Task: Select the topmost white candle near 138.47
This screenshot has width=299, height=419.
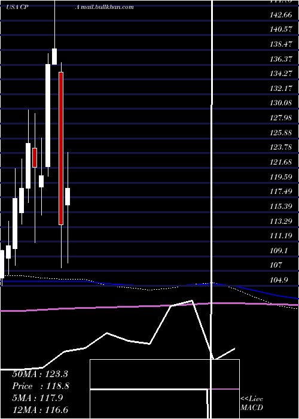Action: tap(54, 56)
